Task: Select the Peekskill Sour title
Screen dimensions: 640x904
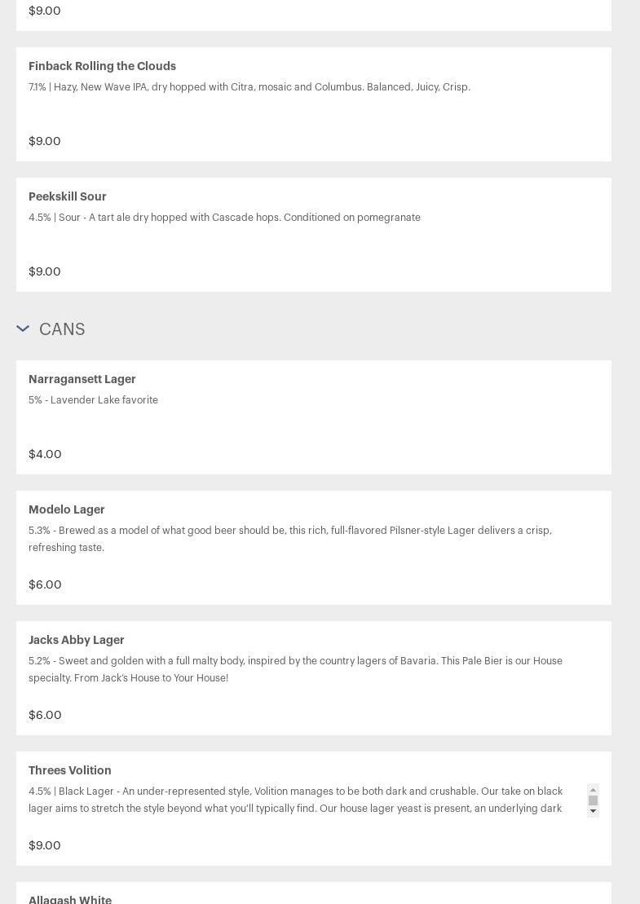Action: [68, 196]
